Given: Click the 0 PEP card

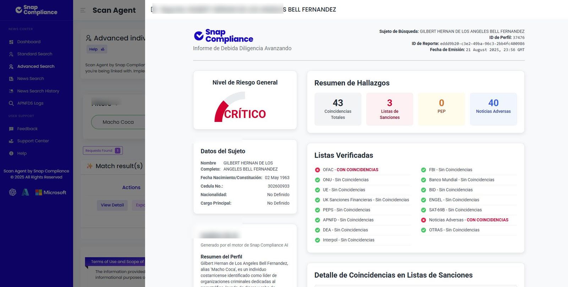Looking at the screenshot, I should click(442, 109).
